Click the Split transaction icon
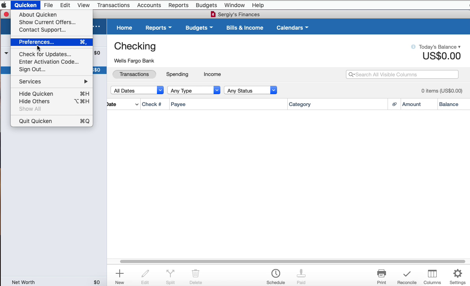The width and height of the screenshot is (470, 286). pyautogui.click(x=170, y=277)
